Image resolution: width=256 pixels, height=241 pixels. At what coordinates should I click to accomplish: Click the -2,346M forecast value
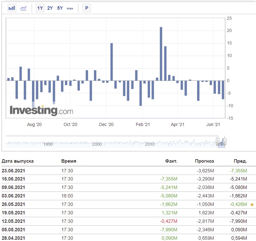[x=205, y=230]
